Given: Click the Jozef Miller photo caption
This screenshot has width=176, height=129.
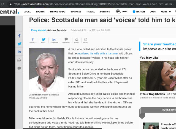Looking at the screenshot, I should pyautogui.click(x=44, y=96).
